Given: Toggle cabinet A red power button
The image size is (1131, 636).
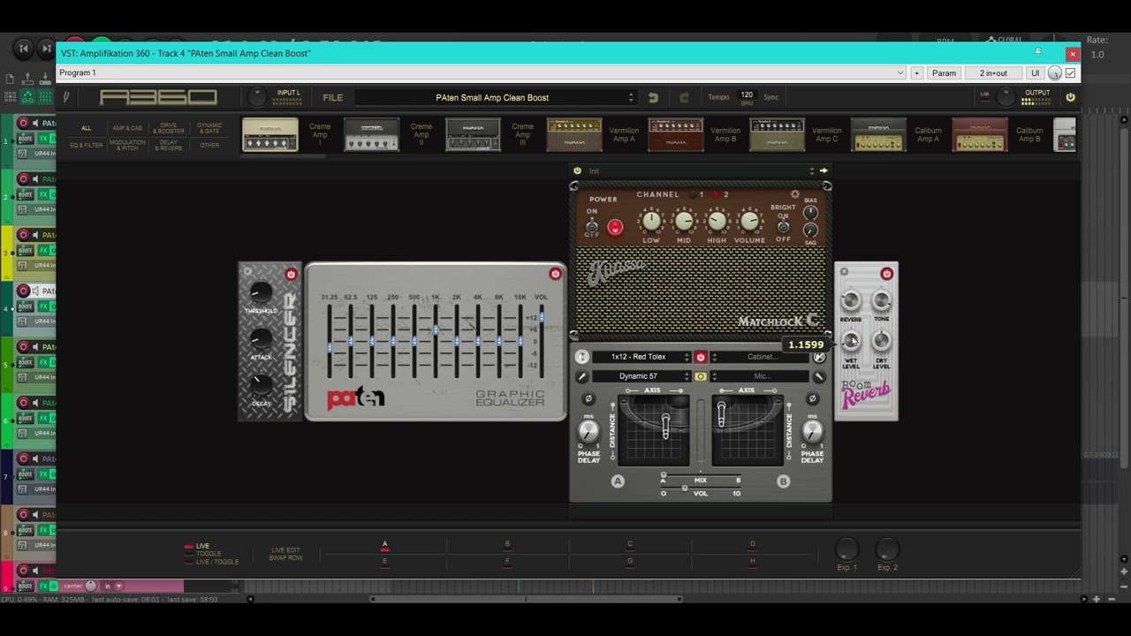Looking at the screenshot, I should point(701,357).
